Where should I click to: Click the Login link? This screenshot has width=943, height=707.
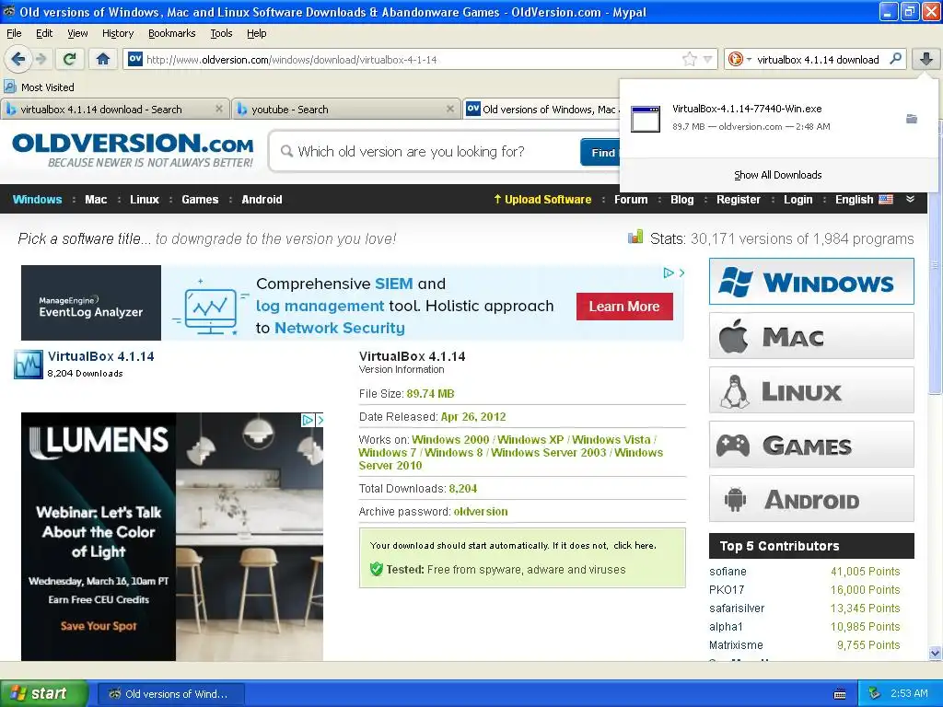tap(798, 200)
